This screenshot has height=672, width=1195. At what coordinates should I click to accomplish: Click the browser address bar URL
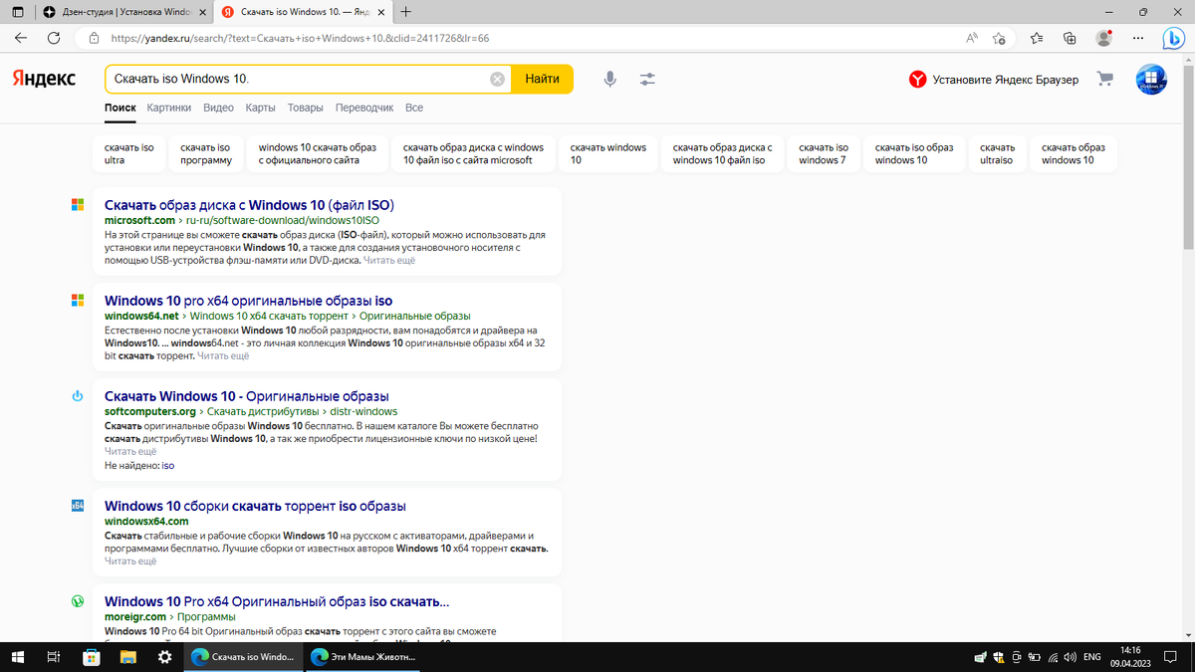pos(299,39)
